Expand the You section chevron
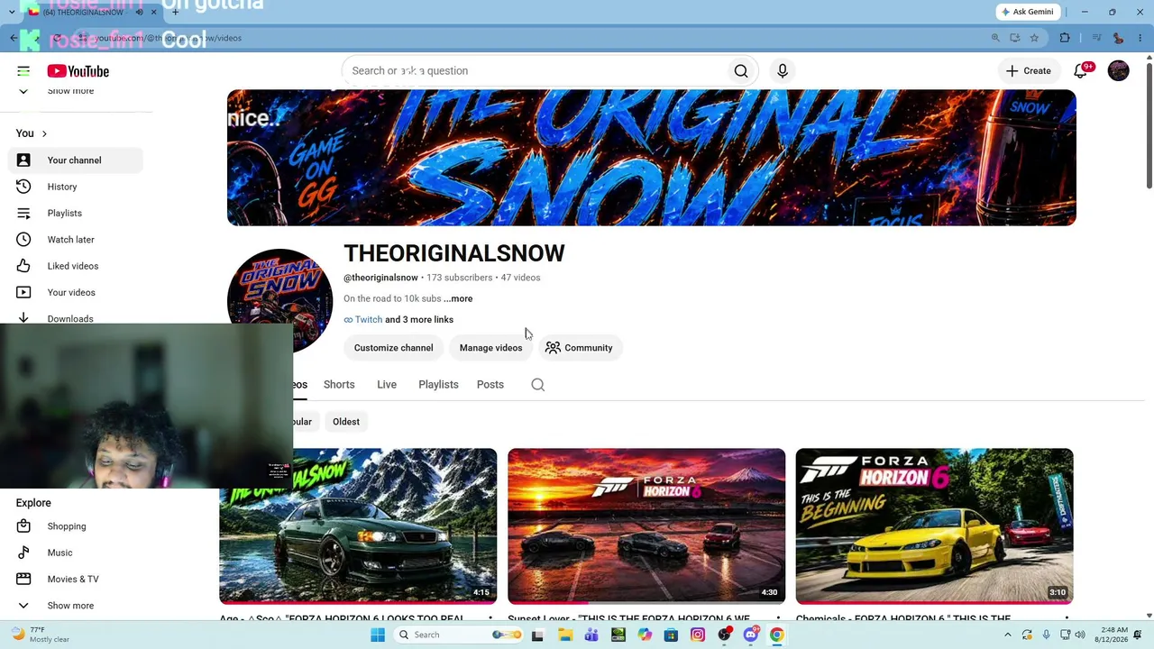The width and height of the screenshot is (1154, 649). coord(44,133)
